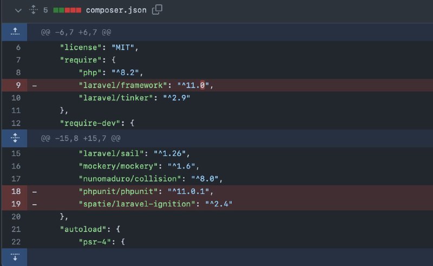The width and height of the screenshot is (433, 266).
Task: Expand lines above the first hunk
Action: (15, 32)
